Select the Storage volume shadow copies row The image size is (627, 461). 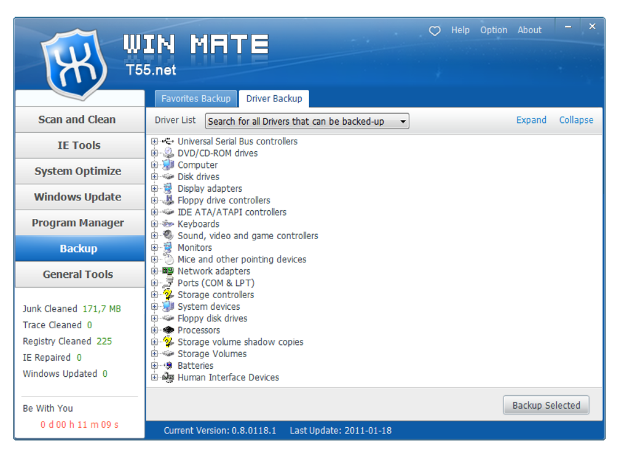(x=240, y=342)
